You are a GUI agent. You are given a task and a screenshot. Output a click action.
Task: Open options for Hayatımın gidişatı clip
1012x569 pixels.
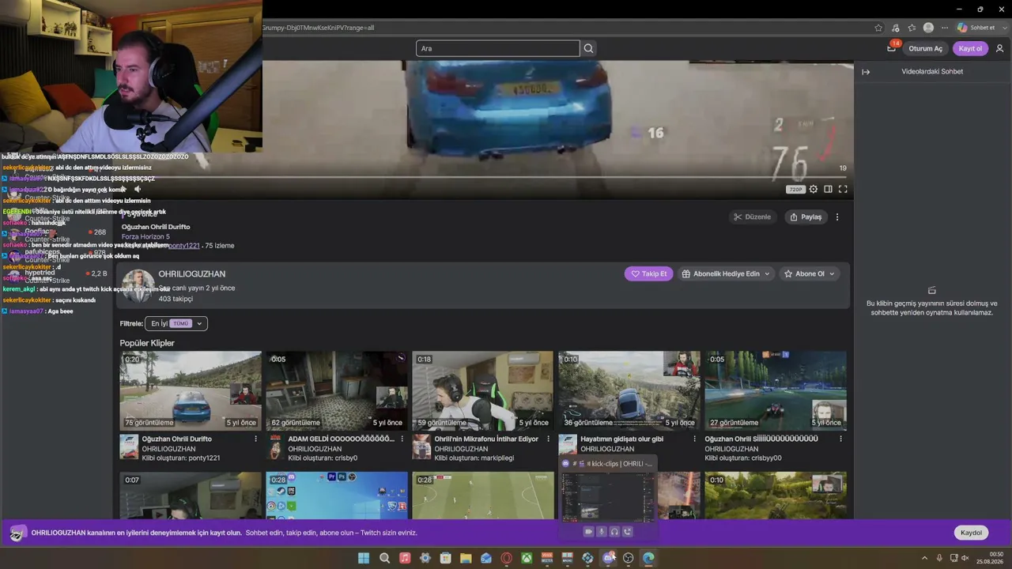coord(694,439)
